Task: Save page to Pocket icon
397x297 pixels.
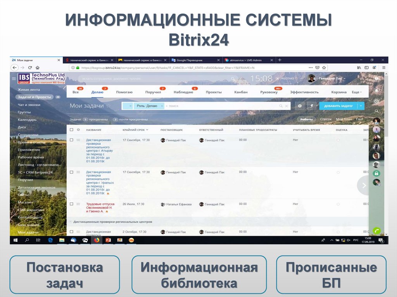Action: click(317, 67)
